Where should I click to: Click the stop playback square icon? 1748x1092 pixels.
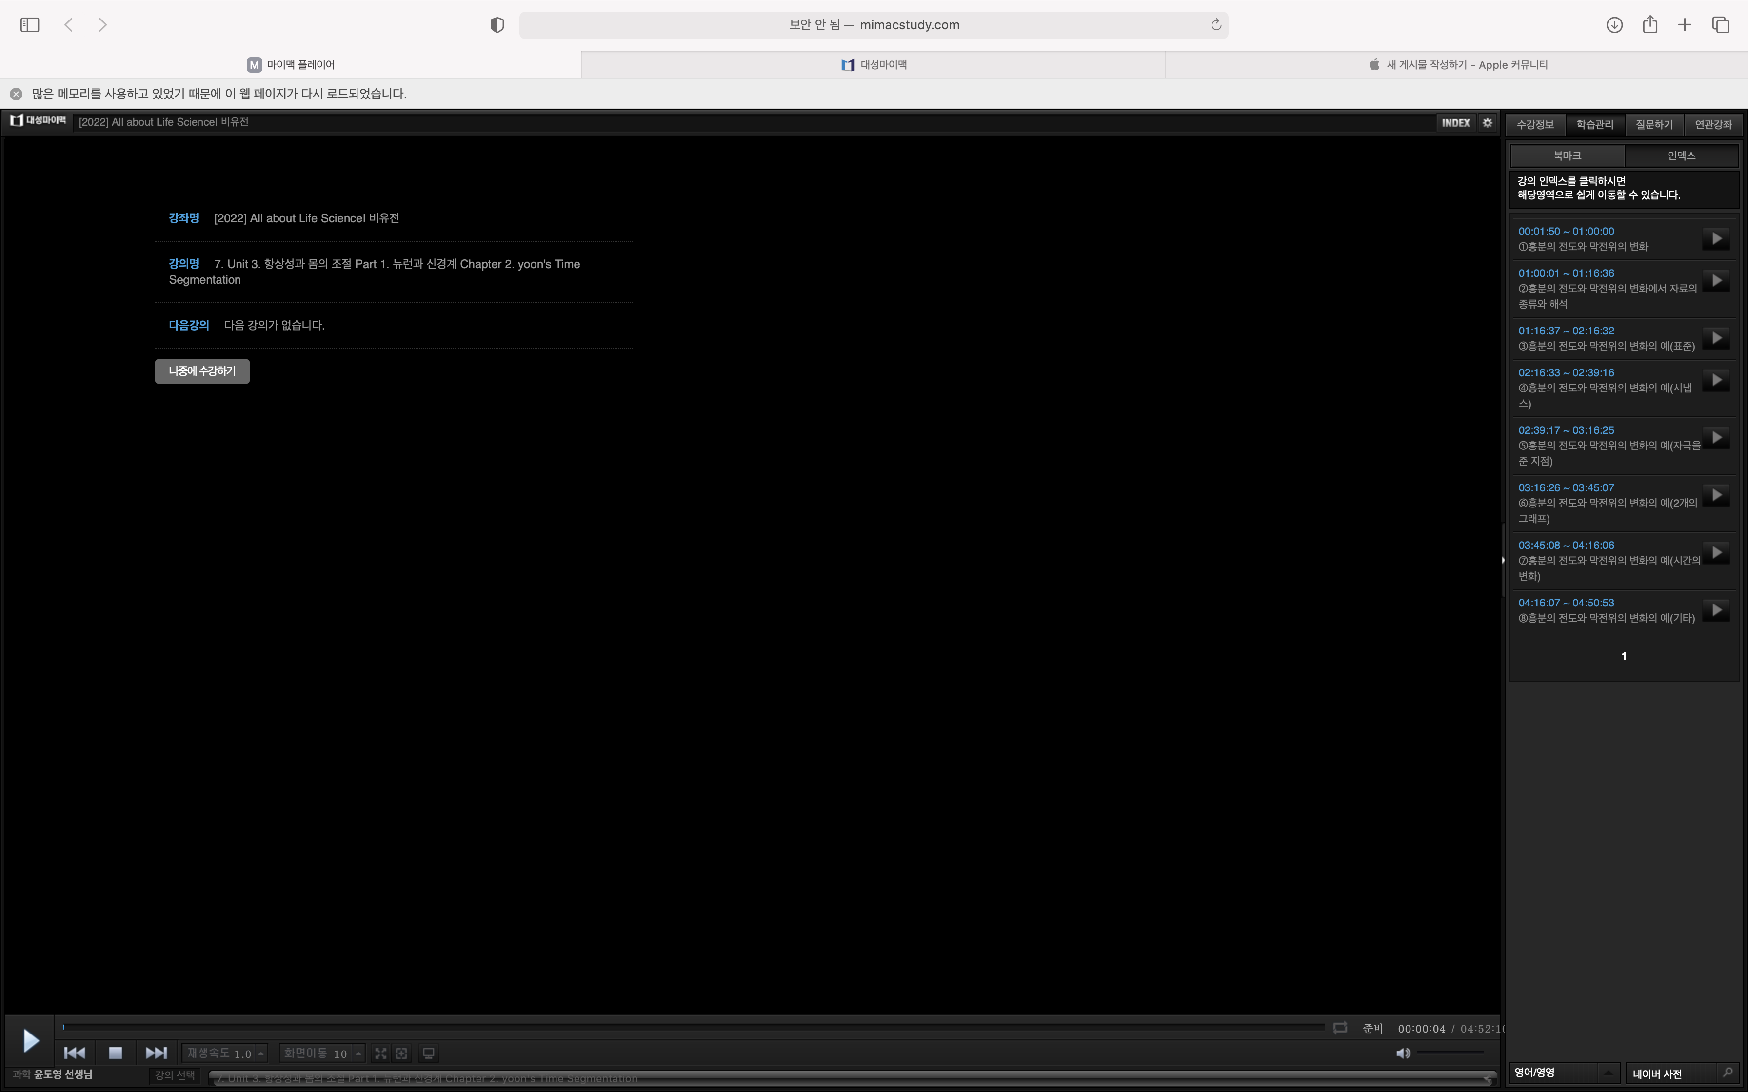115,1053
